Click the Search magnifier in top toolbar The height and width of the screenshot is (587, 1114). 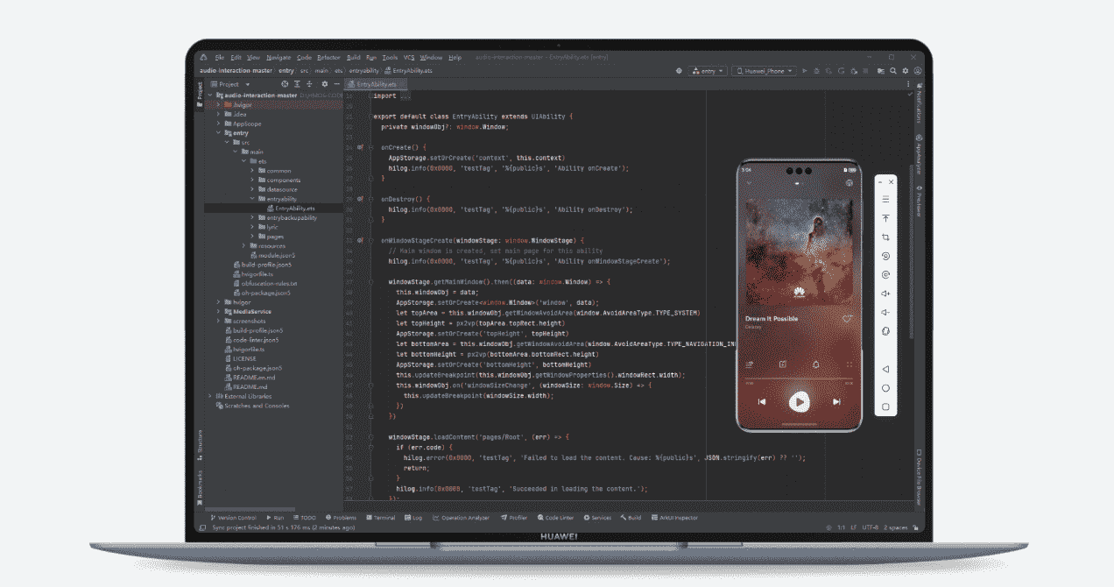pyautogui.click(x=893, y=70)
